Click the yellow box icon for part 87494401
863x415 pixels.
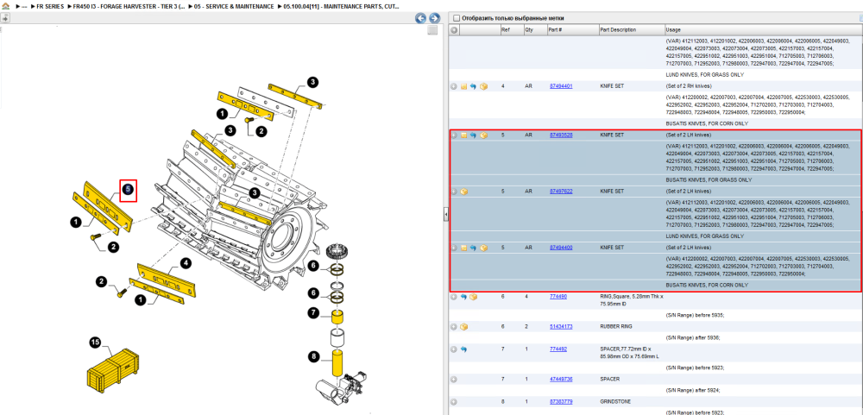coord(484,86)
